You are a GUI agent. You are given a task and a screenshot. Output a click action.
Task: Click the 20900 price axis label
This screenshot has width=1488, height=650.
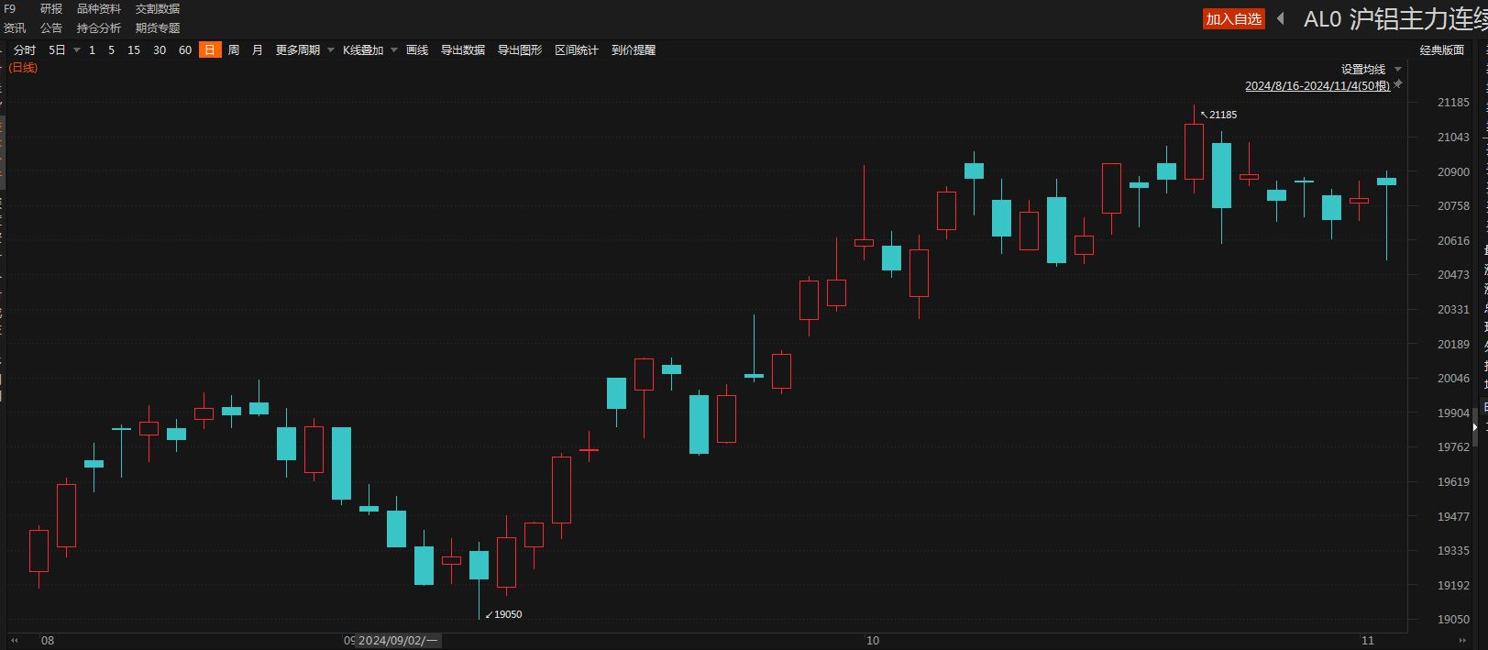point(1453,172)
